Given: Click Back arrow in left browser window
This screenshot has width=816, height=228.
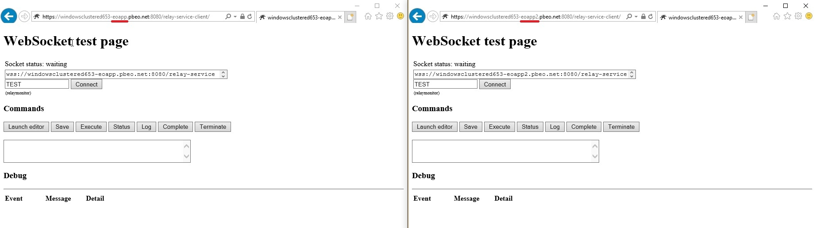Looking at the screenshot, I should [9, 17].
